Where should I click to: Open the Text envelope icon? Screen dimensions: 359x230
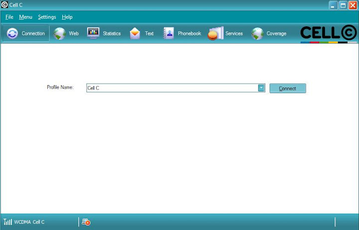point(135,33)
